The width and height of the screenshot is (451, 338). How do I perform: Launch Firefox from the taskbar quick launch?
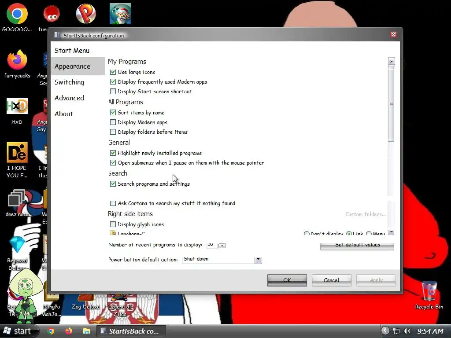[69, 331]
